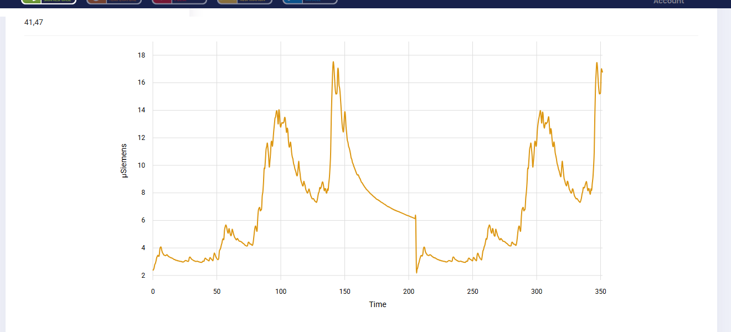The image size is (731, 332).
Task: Click the 18 mark on the vertical axis
Action: (x=141, y=55)
